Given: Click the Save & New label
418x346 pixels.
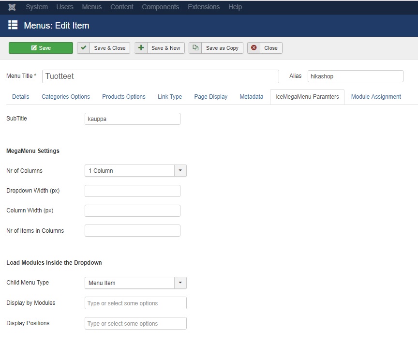Looking at the screenshot, I should (x=166, y=48).
